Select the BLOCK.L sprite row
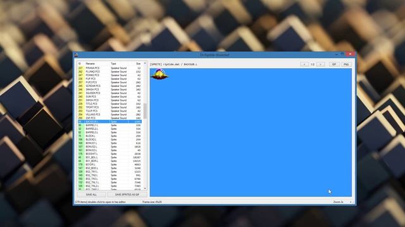Image resolution: width=405 pixels, height=227 pixels. pyautogui.click(x=109, y=136)
